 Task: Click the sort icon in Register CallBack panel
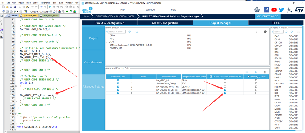[298, 31]
